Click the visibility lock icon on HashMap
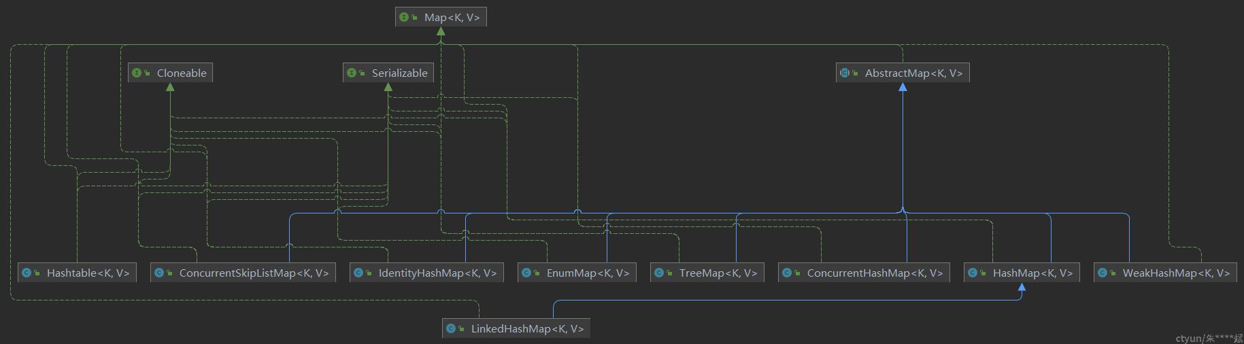1244x344 pixels. tap(983, 273)
